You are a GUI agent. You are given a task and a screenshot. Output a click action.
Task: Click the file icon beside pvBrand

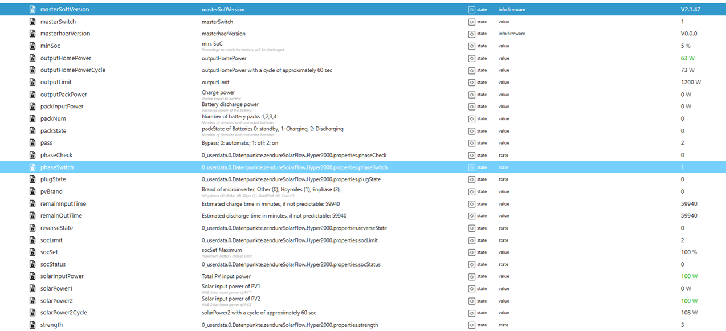(32, 191)
